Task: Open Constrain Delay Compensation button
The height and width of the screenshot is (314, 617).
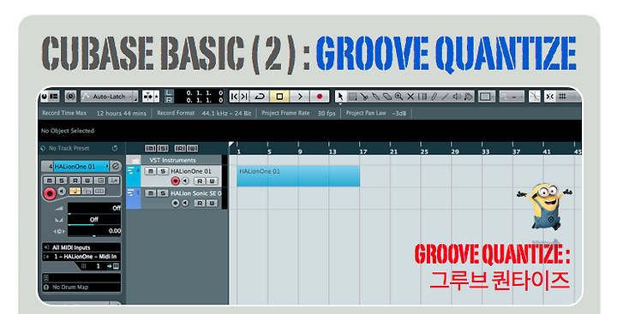Action: [70, 97]
